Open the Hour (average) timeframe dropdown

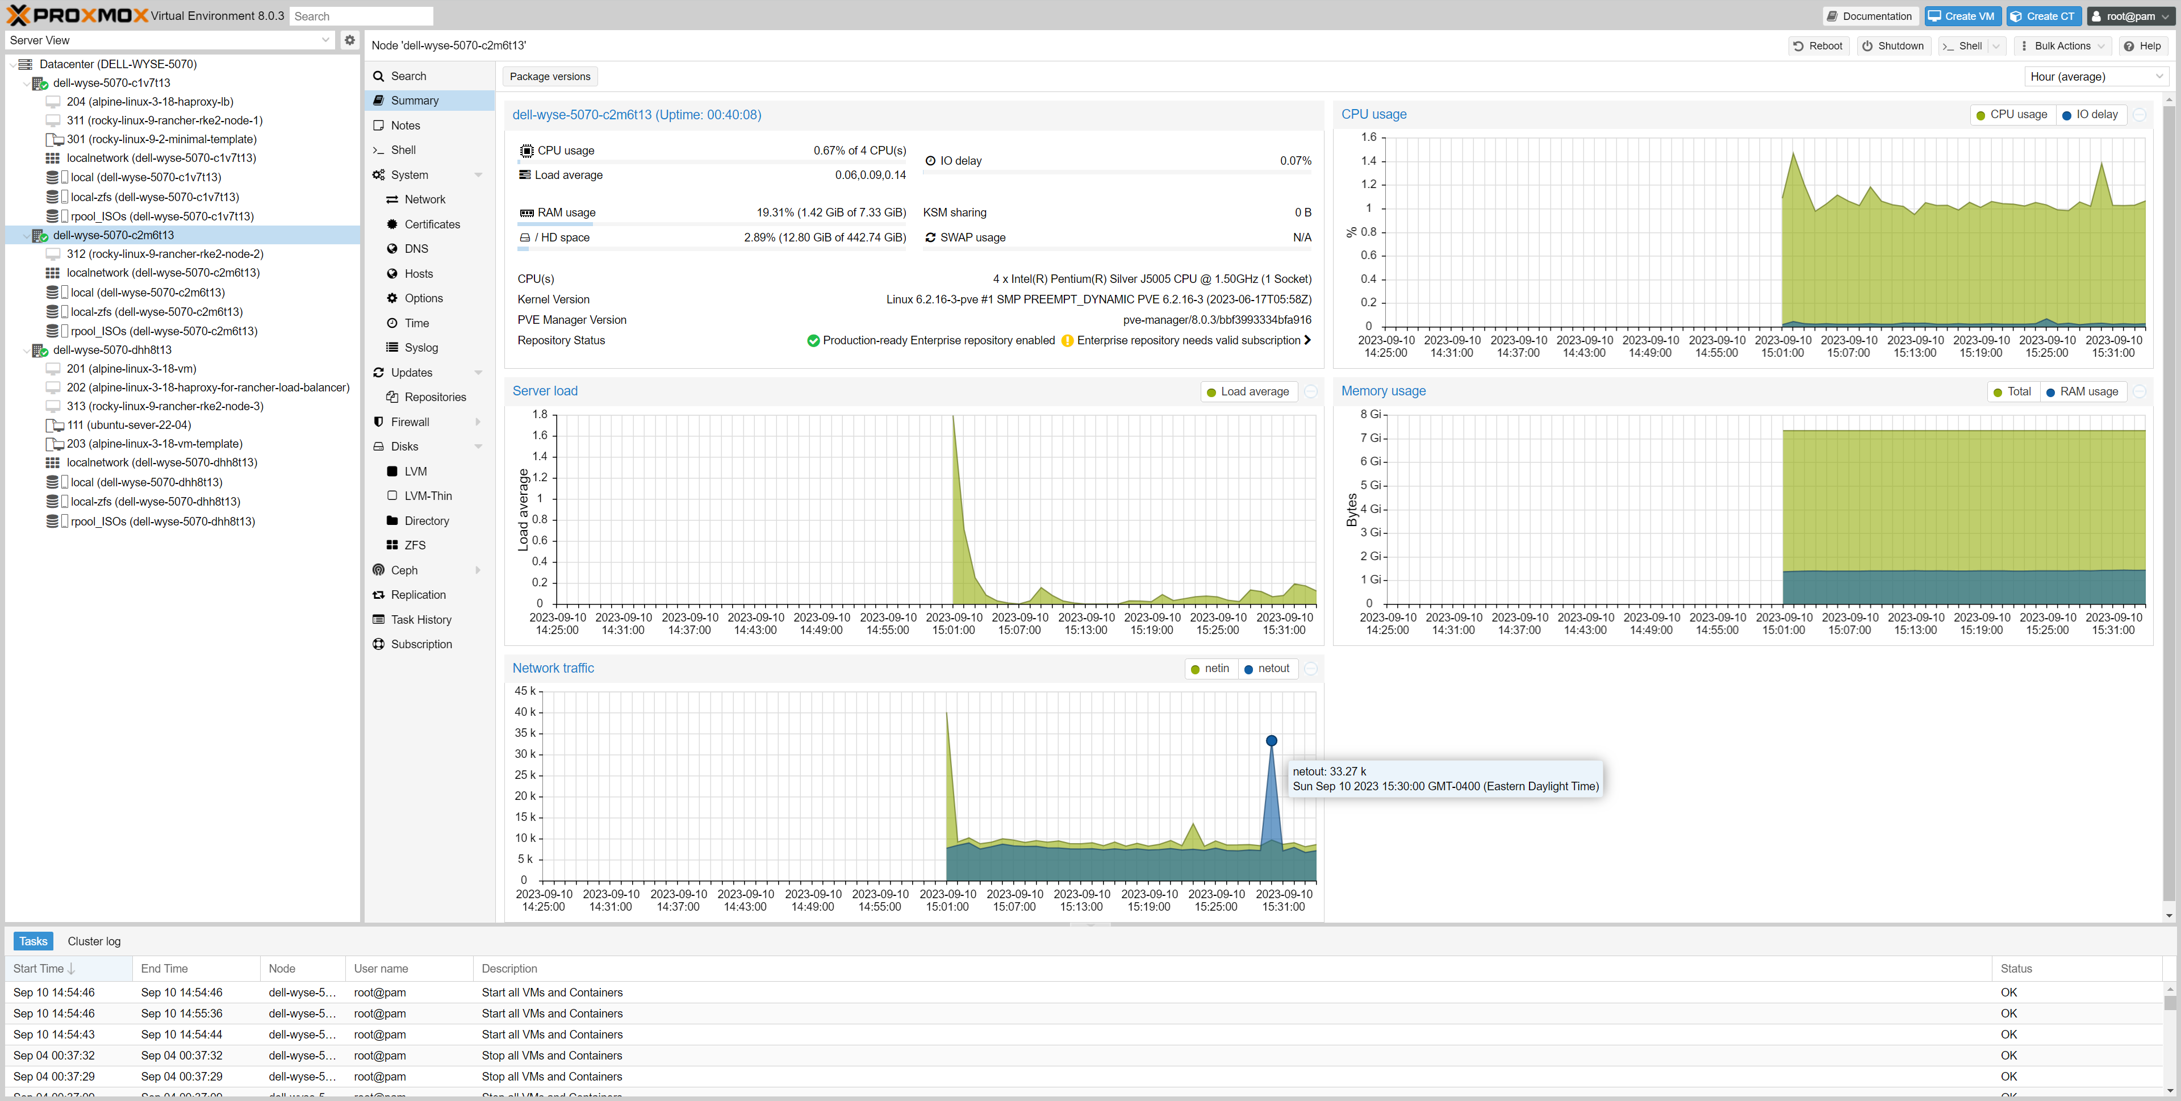pyautogui.click(x=2096, y=76)
